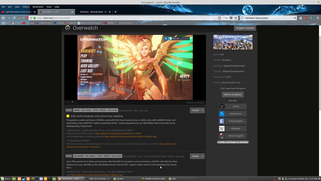Close the Releases doitsujin/dxvk tab
This screenshot has height=181, width=321.
[110, 12]
